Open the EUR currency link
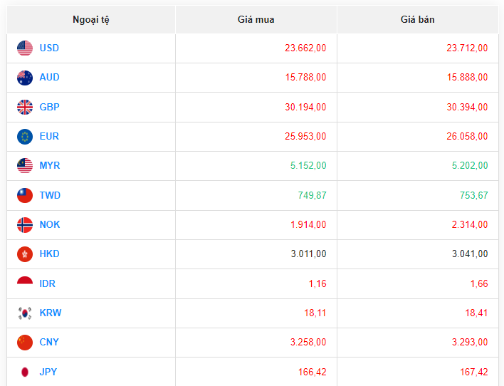Viewport: 504px width, 386px height. tap(49, 136)
